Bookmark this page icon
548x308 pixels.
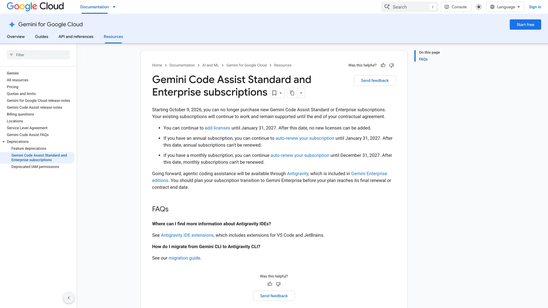(274, 93)
